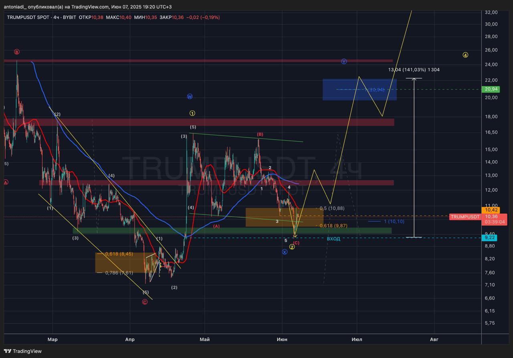The width and height of the screenshot is (513, 358).
Task: Select the yellow circled 1 wave label
Action: (192, 113)
